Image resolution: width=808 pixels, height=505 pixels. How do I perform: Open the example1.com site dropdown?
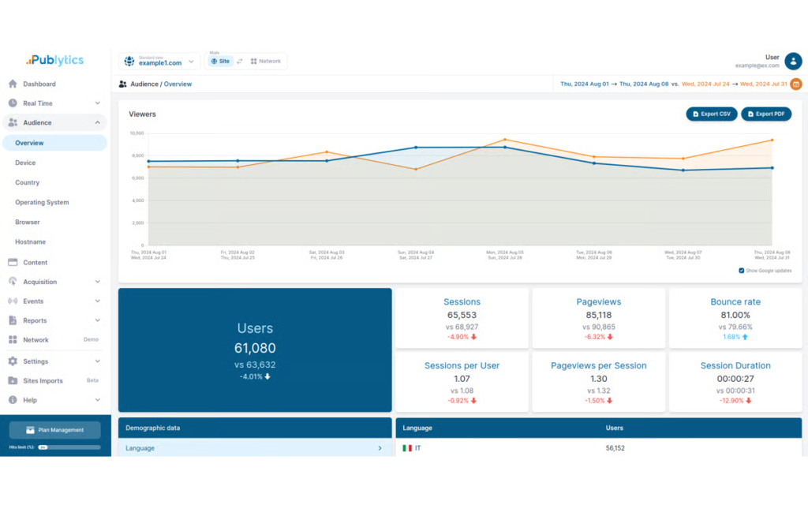tap(159, 62)
